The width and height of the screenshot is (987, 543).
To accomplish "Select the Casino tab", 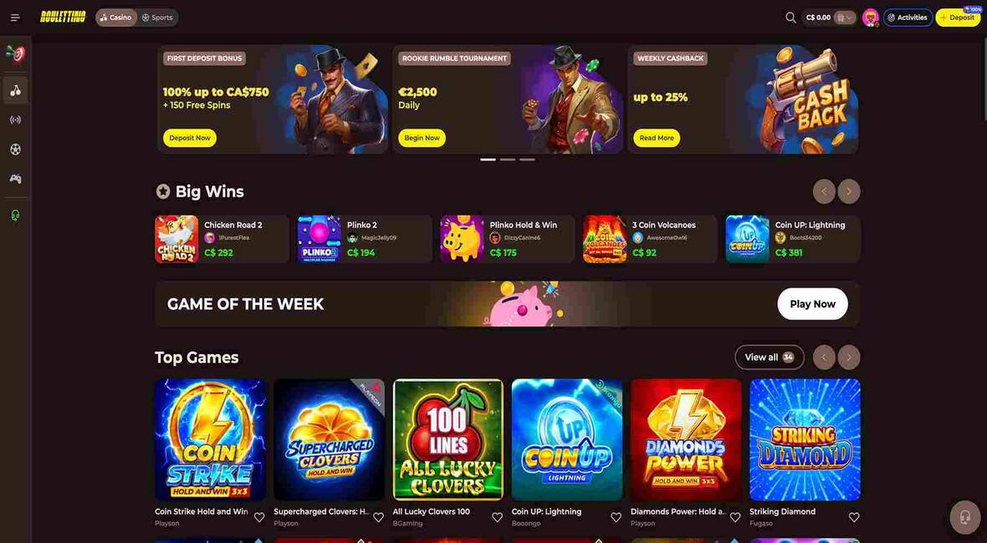I will click(x=115, y=18).
